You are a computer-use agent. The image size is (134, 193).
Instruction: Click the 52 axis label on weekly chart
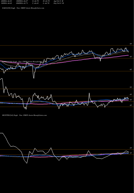[x=131, y=87]
